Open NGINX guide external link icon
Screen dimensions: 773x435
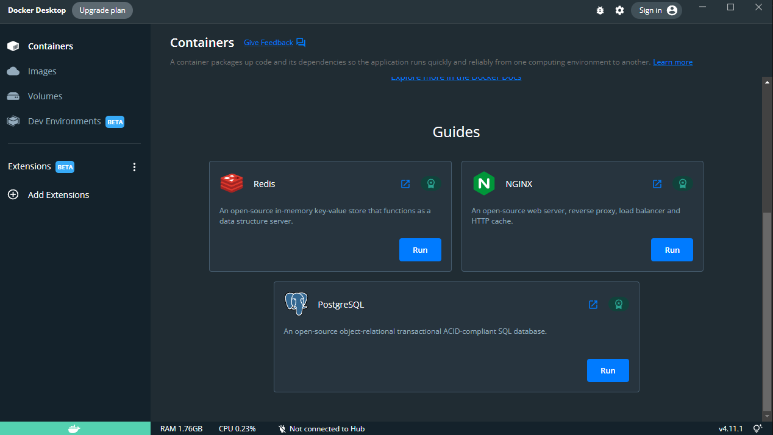(657, 184)
